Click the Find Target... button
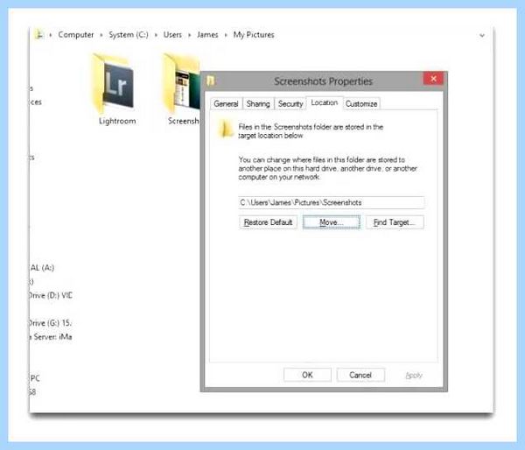Viewport: 525px width, 450px height. point(395,222)
